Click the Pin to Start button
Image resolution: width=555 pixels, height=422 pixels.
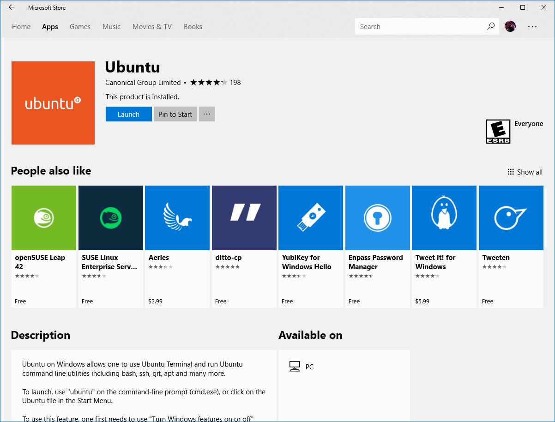(175, 114)
